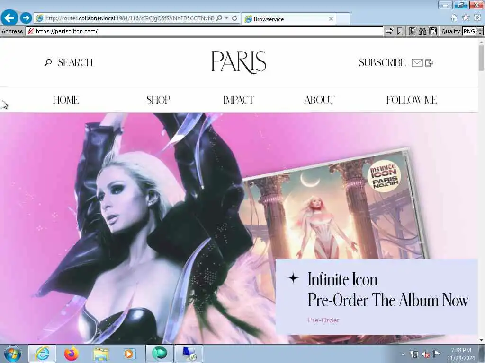Open IE tools gear icon

477,18
